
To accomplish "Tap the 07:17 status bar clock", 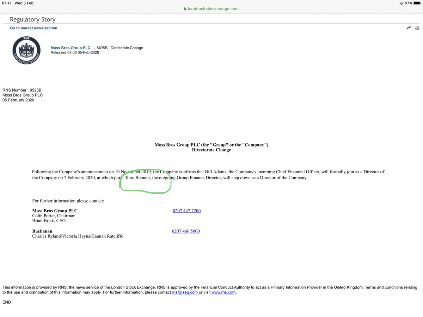I will click(7, 3).
